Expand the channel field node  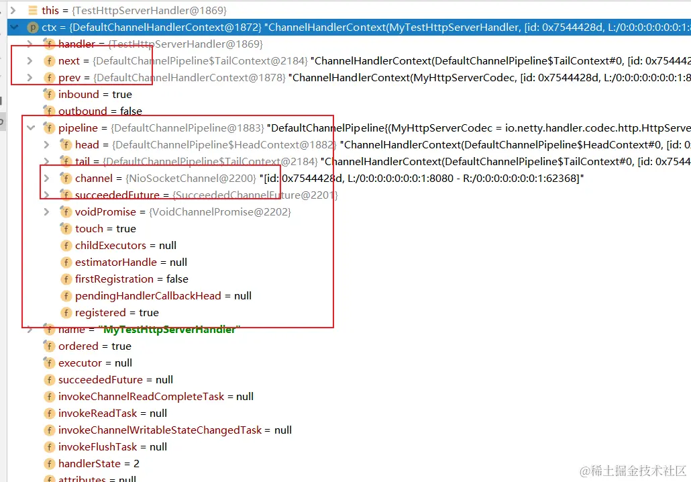pyautogui.click(x=46, y=178)
